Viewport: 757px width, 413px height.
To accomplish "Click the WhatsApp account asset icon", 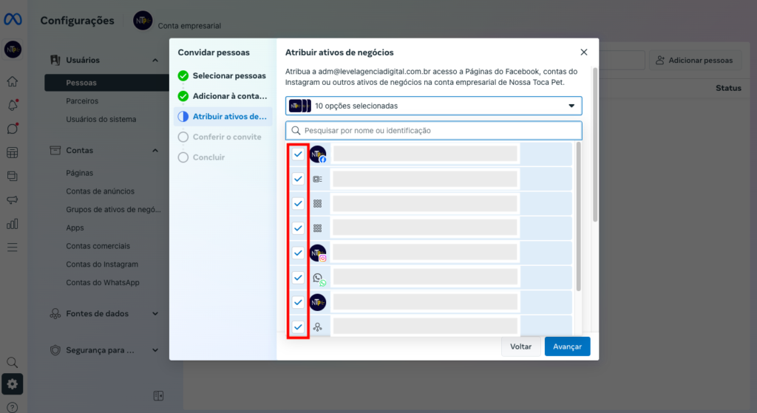I will (x=318, y=278).
